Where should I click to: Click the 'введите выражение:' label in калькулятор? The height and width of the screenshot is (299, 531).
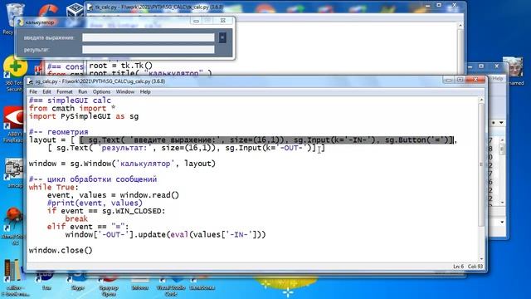click(x=49, y=37)
